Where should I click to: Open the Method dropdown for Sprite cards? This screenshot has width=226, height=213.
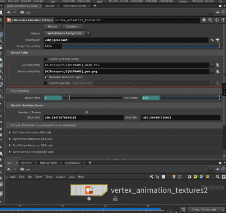[67, 33]
